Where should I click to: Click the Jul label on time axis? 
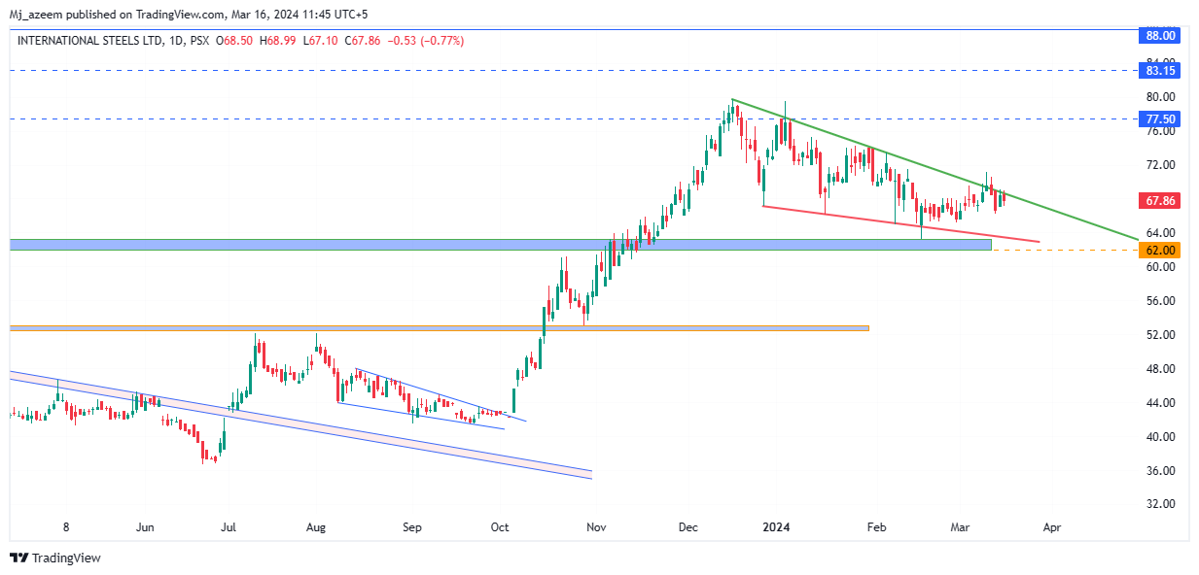(x=229, y=527)
